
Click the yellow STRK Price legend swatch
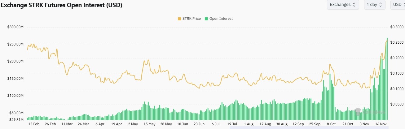(x=179, y=19)
